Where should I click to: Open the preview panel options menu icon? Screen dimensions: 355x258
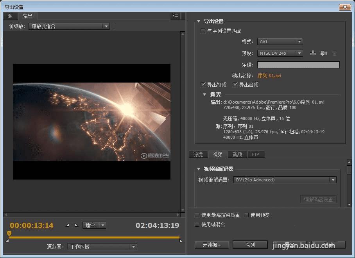coord(175,16)
